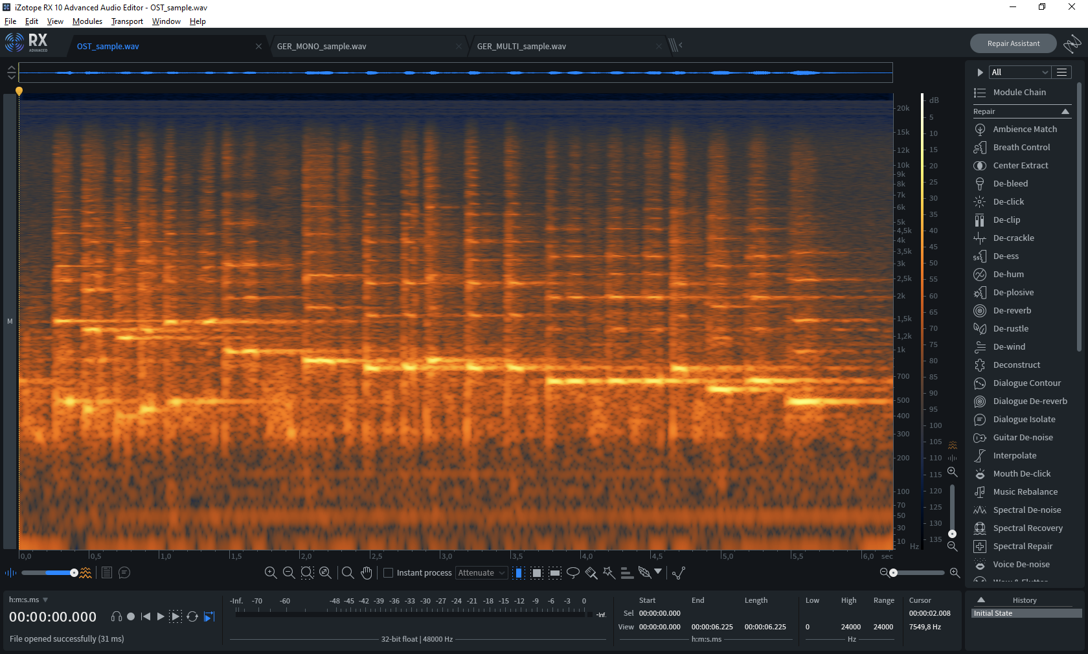
Task: Toggle the waveform overview collapse arrows
Action: coord(11,73)
